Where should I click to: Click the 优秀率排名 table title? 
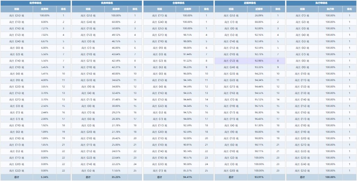(x=36, y=3)
